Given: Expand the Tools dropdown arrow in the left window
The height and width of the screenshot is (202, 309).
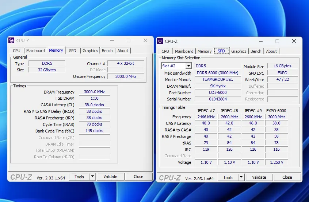Looking at the screenshot, I should (x=92, y=177).
